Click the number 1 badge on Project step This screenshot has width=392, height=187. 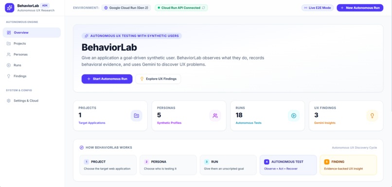[87, 162]
